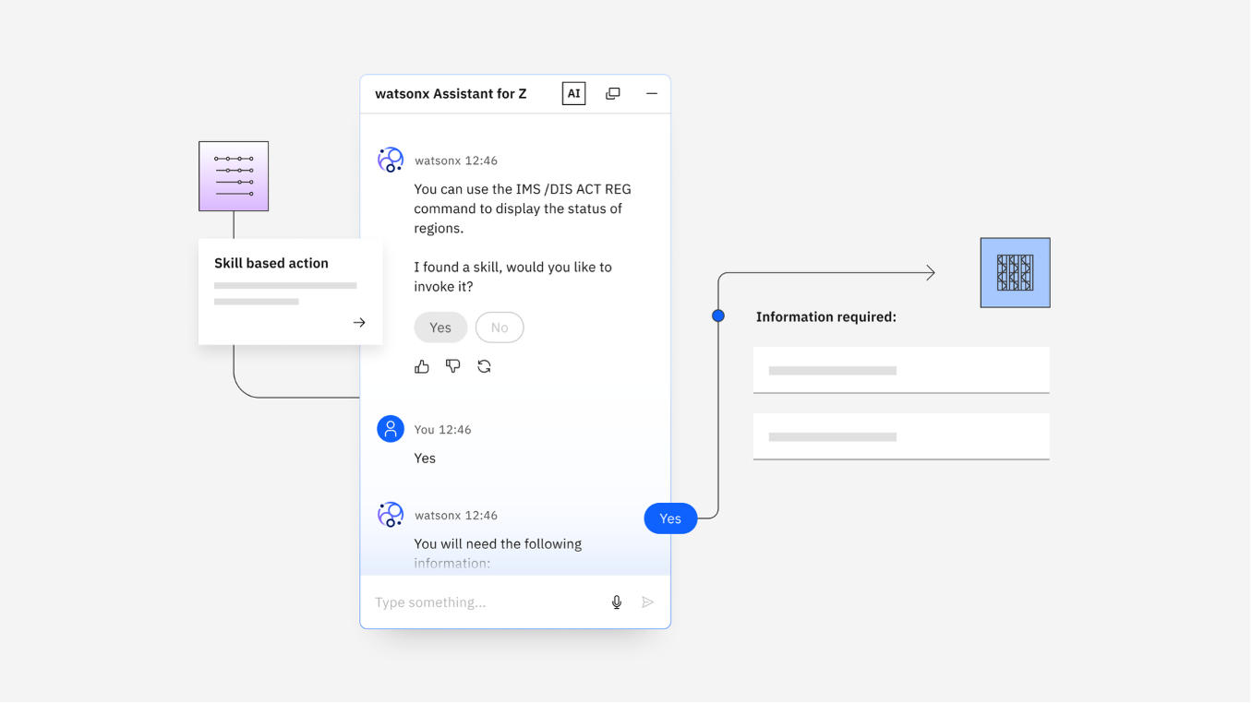The image size is (1252, 703).
Task: Click your user avatar next to the Yes reply
Action: click(390, 428)
